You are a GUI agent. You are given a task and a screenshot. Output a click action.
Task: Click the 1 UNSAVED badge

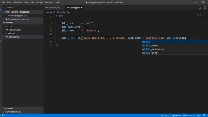click(x=25, y=12)
